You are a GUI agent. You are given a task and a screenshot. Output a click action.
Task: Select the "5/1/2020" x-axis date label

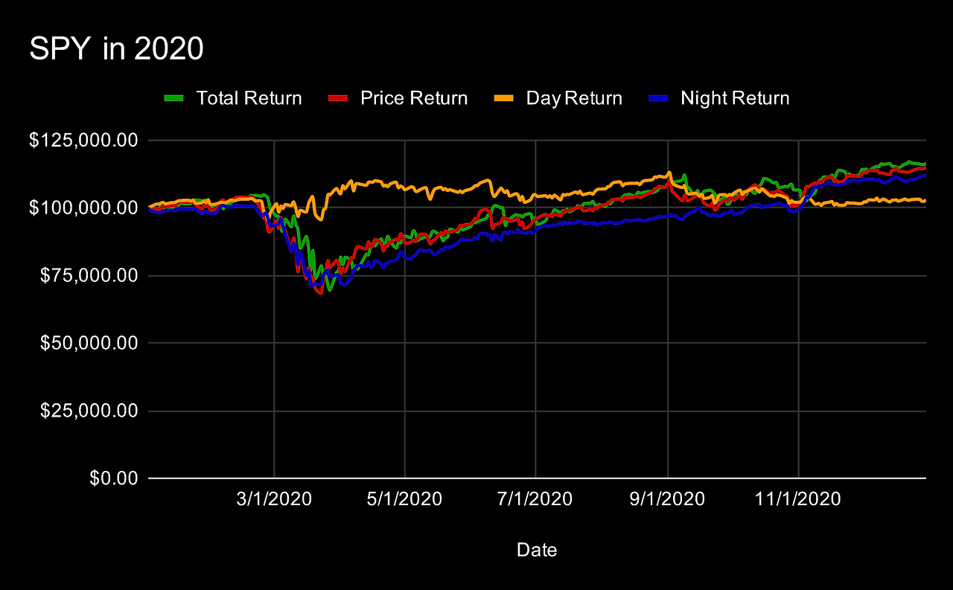point(405,499)
